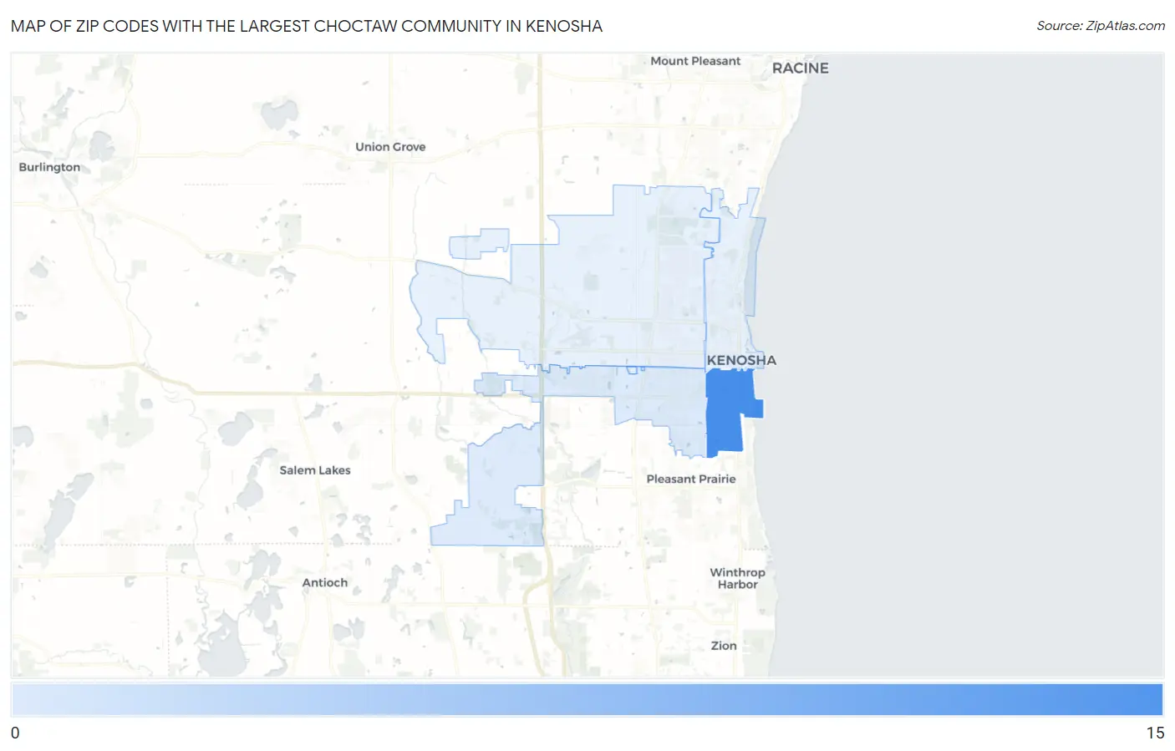
Task: Click the Pleasant Prairie label
Action: [691, 479]
